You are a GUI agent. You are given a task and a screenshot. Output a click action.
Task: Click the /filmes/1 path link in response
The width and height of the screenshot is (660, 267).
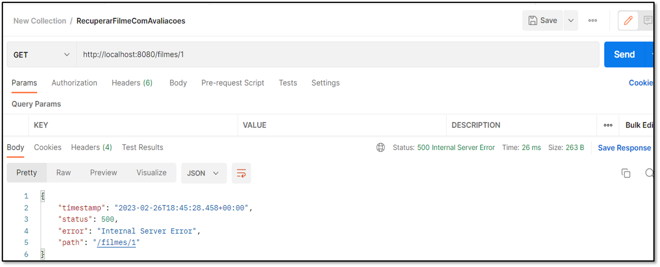116,243
